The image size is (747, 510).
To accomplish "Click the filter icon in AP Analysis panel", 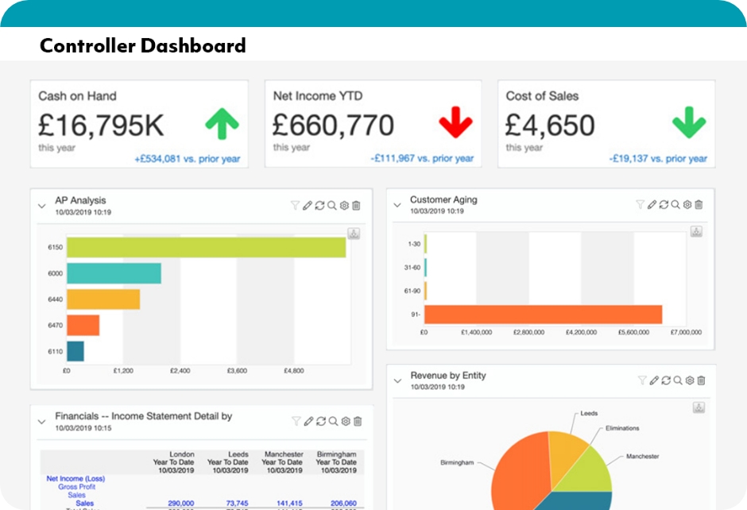I will coord(295,206).
